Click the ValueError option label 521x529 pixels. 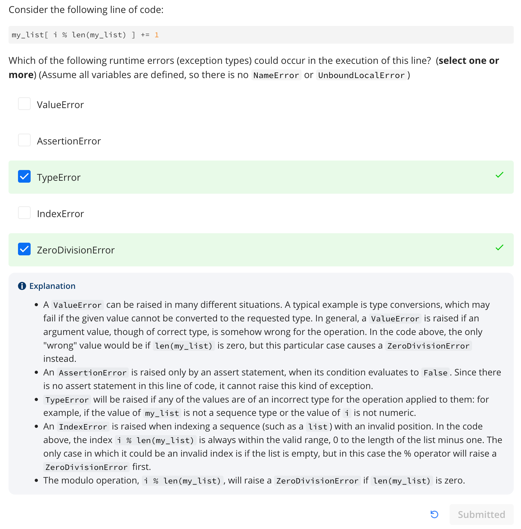60,105
